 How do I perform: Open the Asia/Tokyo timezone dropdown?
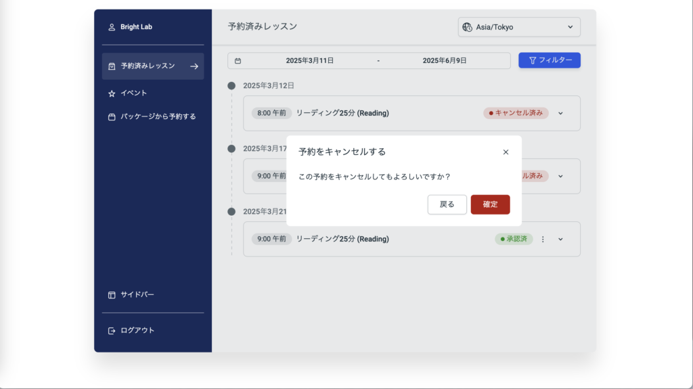pyautogui.click(x=519, y=27)
